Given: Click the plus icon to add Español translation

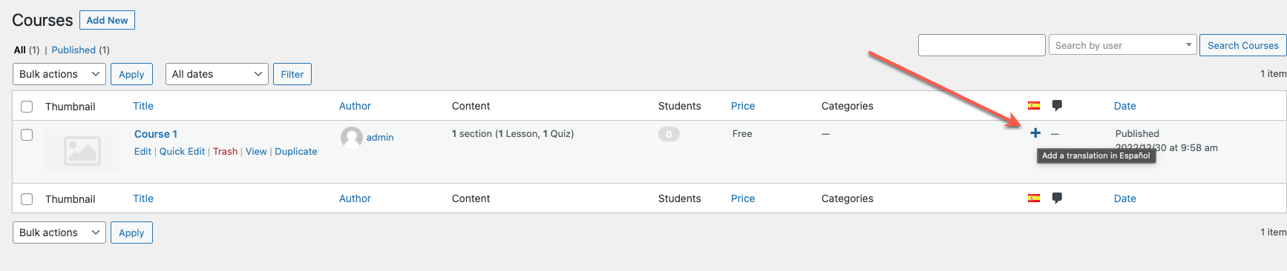Looking at the screenshot, I should tap(1035, 133).
